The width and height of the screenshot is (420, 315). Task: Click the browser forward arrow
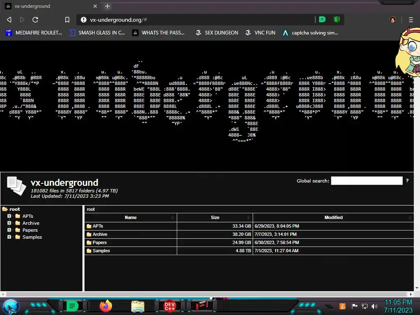click(x=22, y=20)
